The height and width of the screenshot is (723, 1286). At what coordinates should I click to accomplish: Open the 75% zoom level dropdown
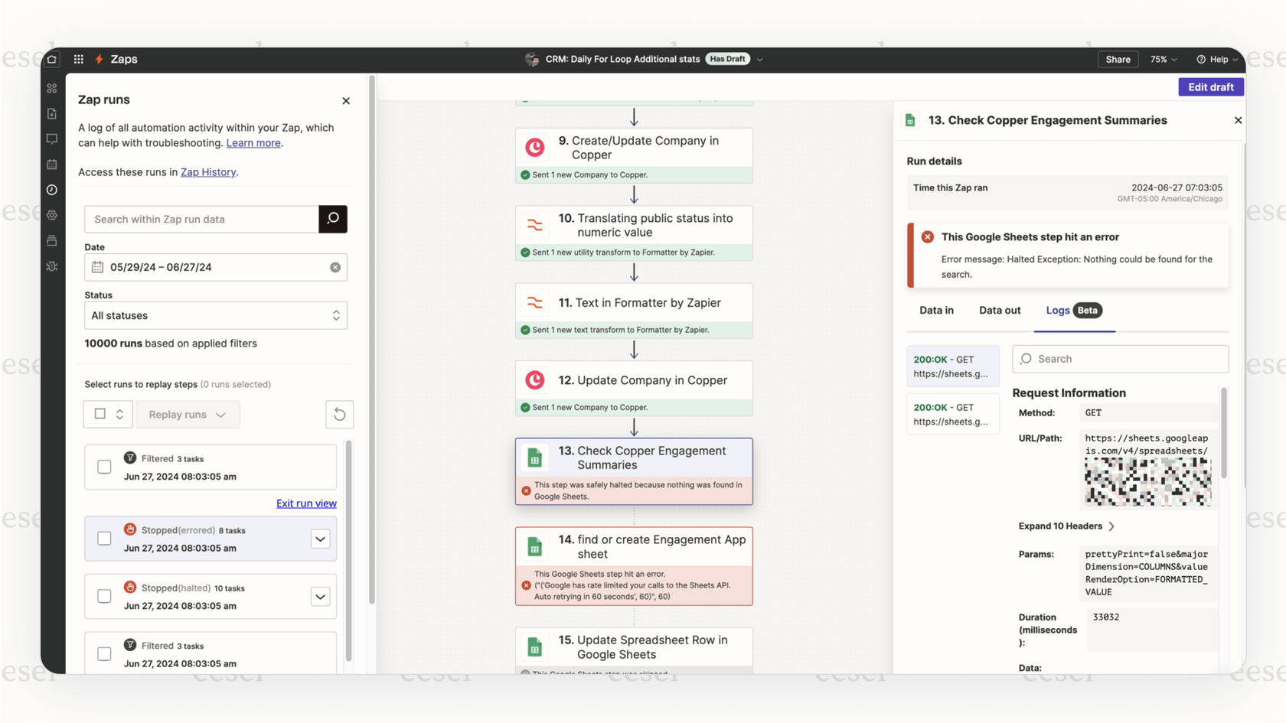(x=1163, y=59)
